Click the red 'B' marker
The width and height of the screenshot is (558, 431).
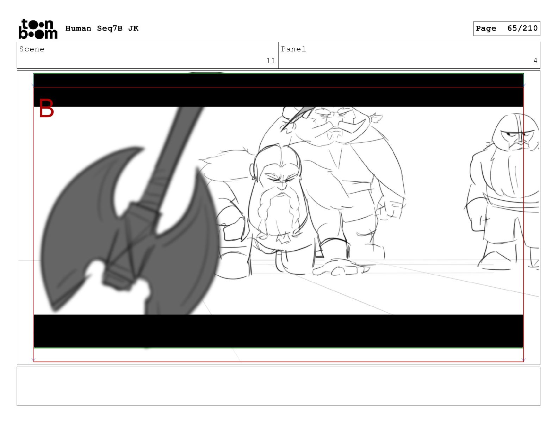pos(46,108)
